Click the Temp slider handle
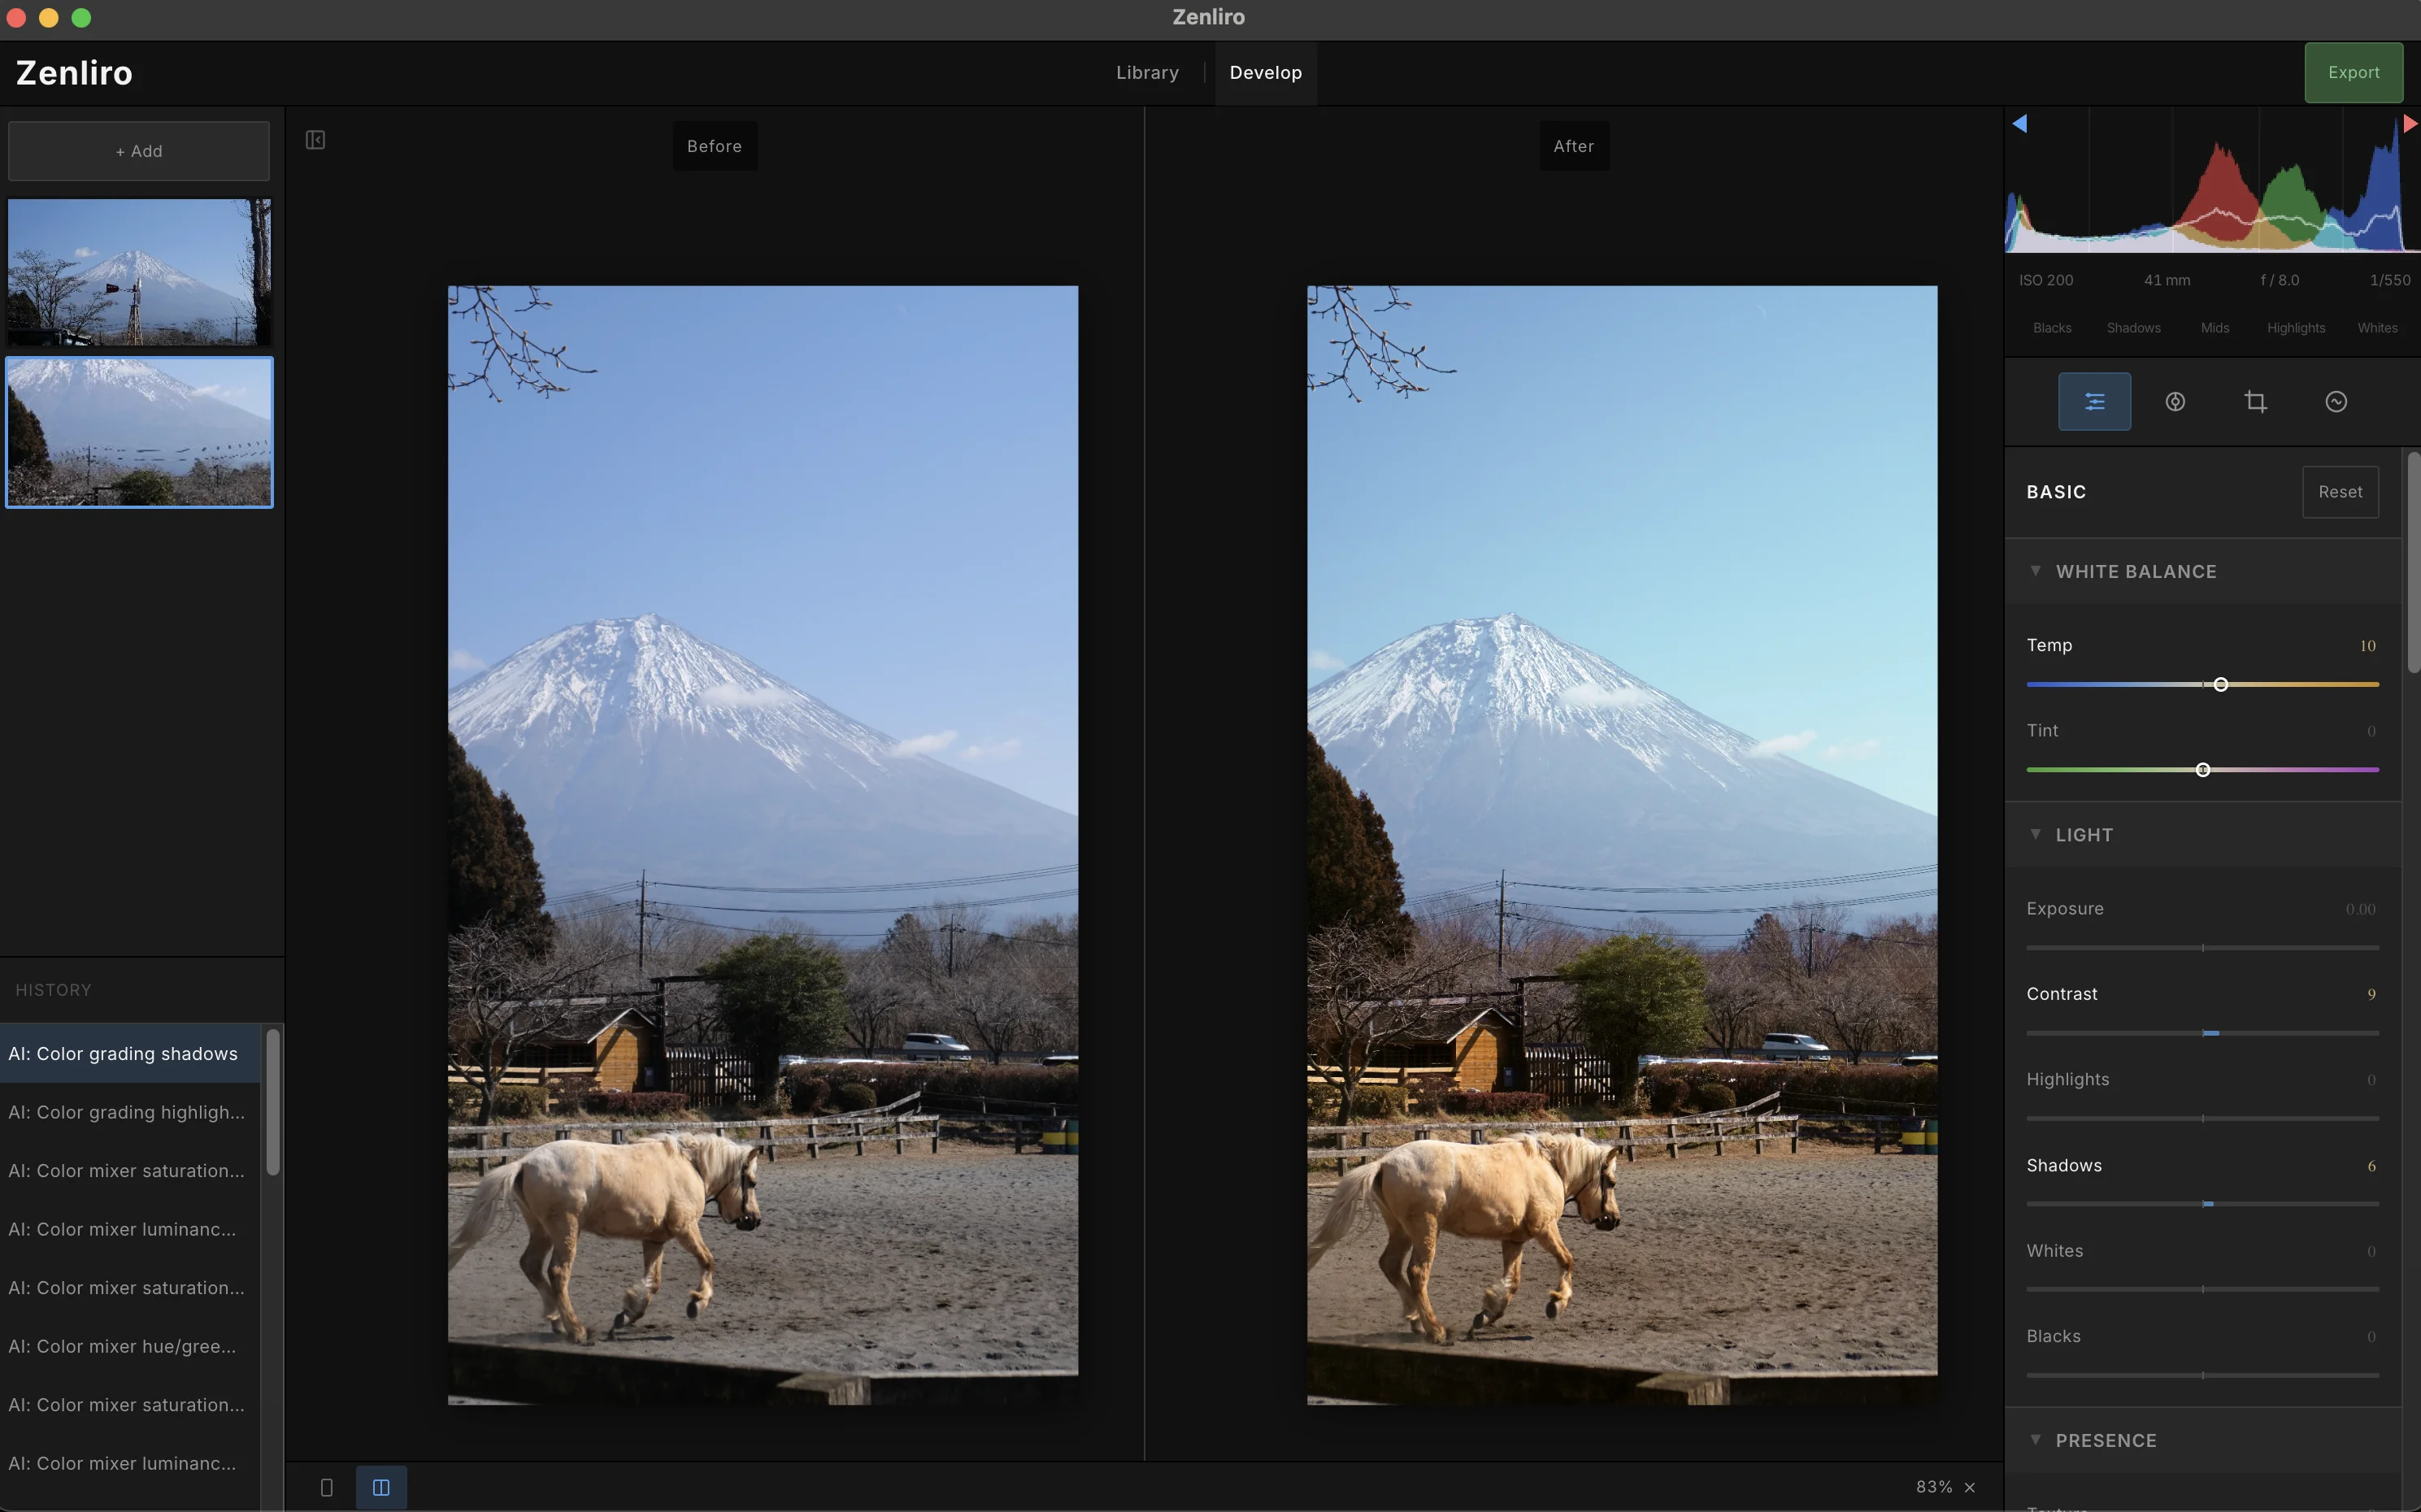Screen dimensions: 2421x1512 coord(2220,685)
